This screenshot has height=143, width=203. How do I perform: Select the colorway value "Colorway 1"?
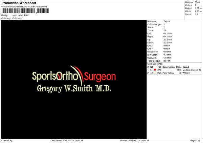click(x=18, y=18)
